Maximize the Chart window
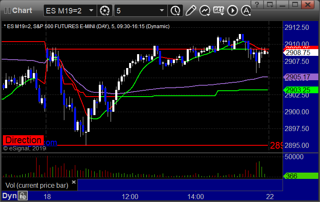The image size is (320, 202). (295, 5)
